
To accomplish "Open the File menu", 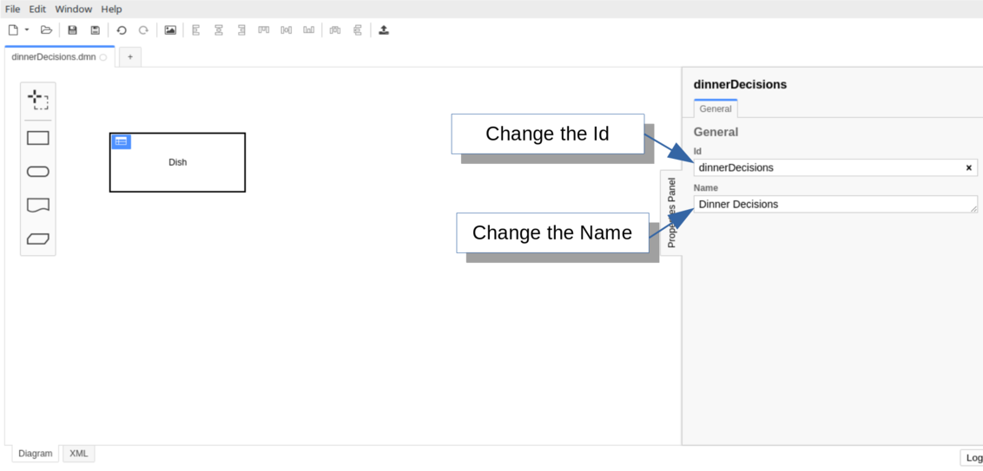I will [13, 9].
